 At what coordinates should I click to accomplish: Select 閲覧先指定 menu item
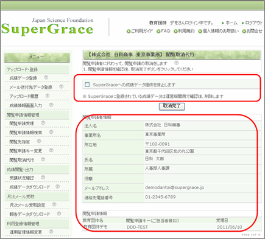(19, 142)
